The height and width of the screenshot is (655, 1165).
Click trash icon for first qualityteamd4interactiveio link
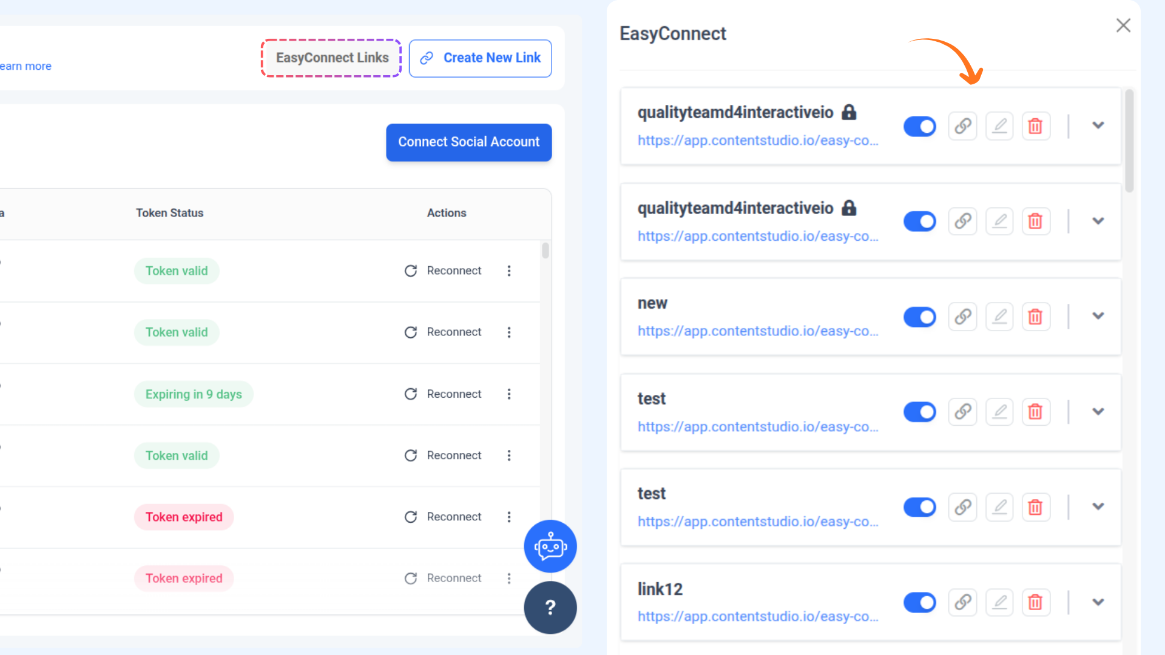tap(1035, 126)
